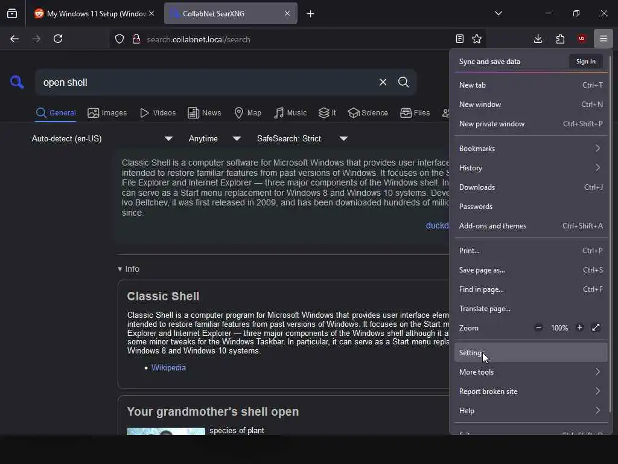The width and height of the screenshot is (618, 464).
Task: Bookmark this page with the star icon
Action: (477, 39)
